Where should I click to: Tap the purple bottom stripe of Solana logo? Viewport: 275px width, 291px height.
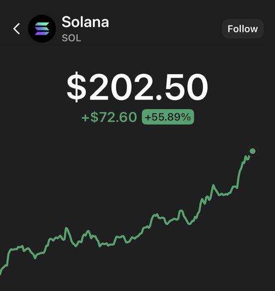42,34
